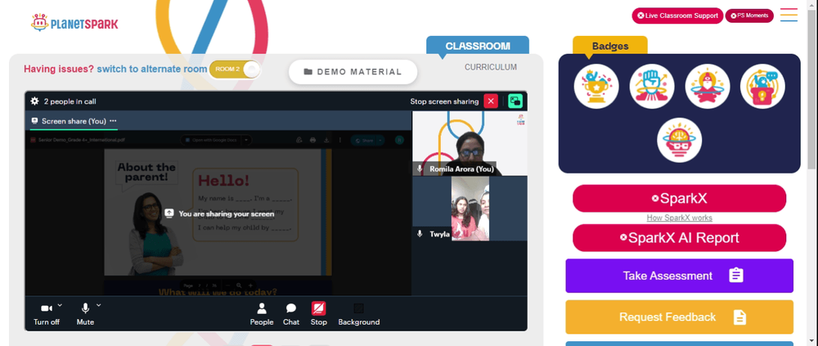The height and width of the screenshot is (346, 818).
Task: Click 'switch to alternate room' text
Action: [x=152, y=69]
